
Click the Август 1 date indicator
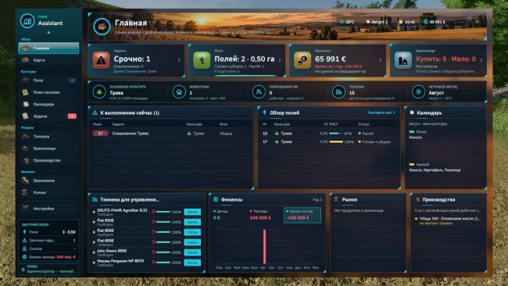tap(377, 22)
